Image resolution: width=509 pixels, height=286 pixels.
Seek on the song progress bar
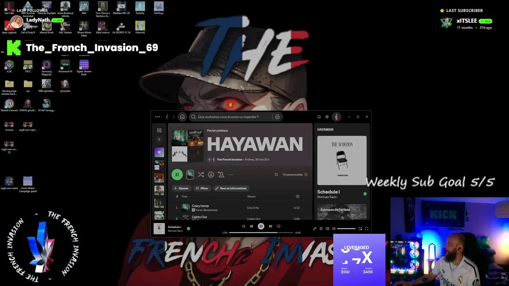pos(261,232)
